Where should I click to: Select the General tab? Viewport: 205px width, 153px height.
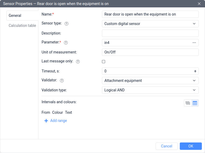pos(15,16)
